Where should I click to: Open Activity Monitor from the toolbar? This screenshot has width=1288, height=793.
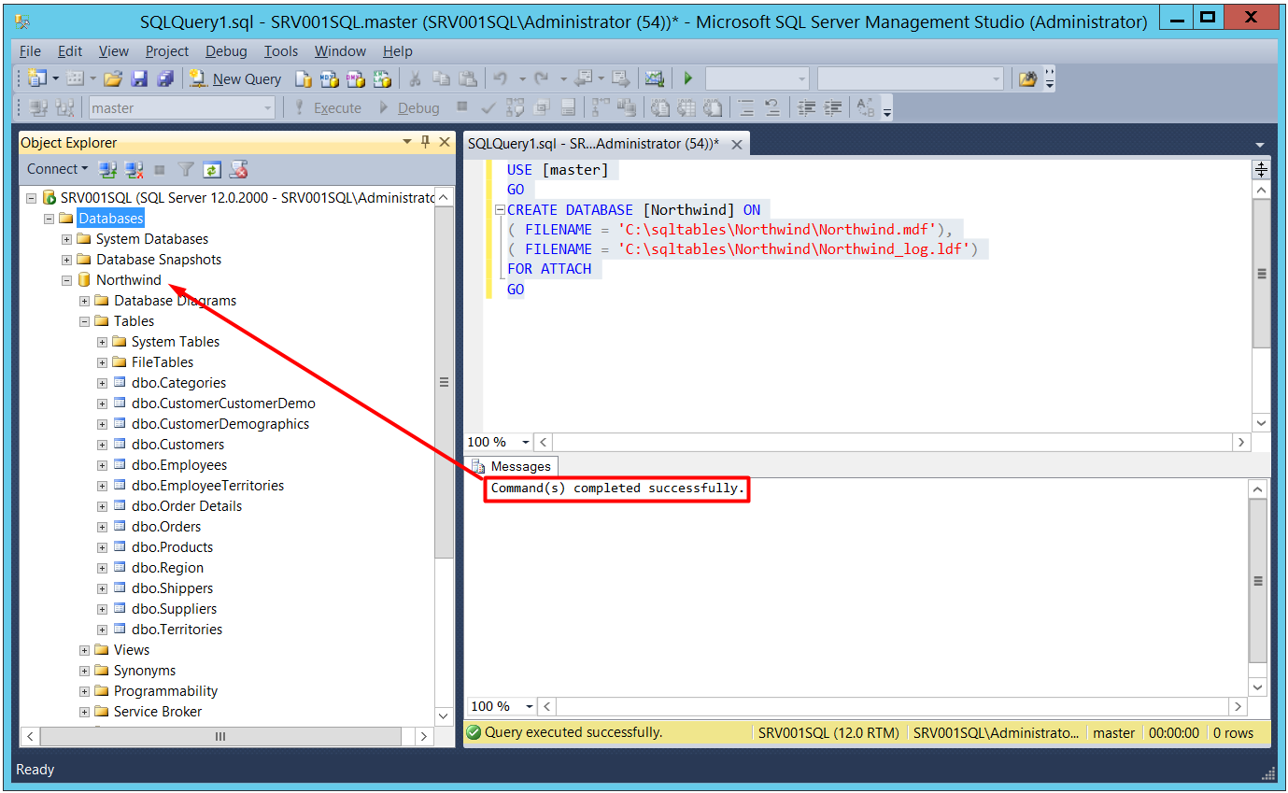coord(655,79)
